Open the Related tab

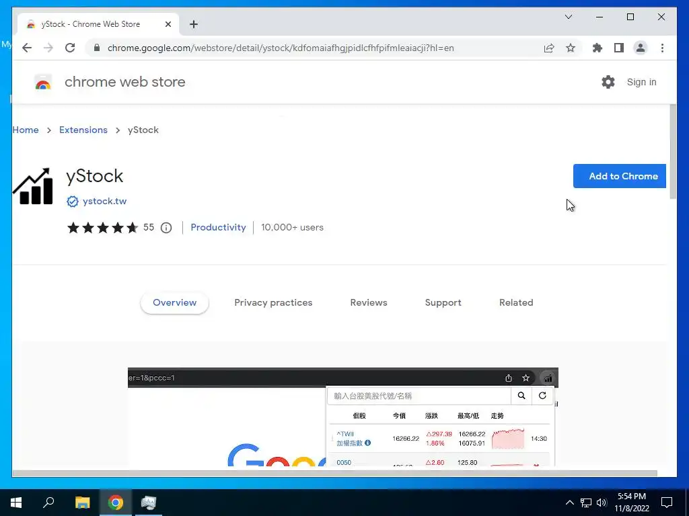tap(516, 303)
